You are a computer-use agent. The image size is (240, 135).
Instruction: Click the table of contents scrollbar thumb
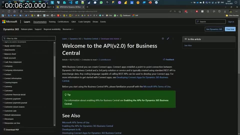(54, 66)
